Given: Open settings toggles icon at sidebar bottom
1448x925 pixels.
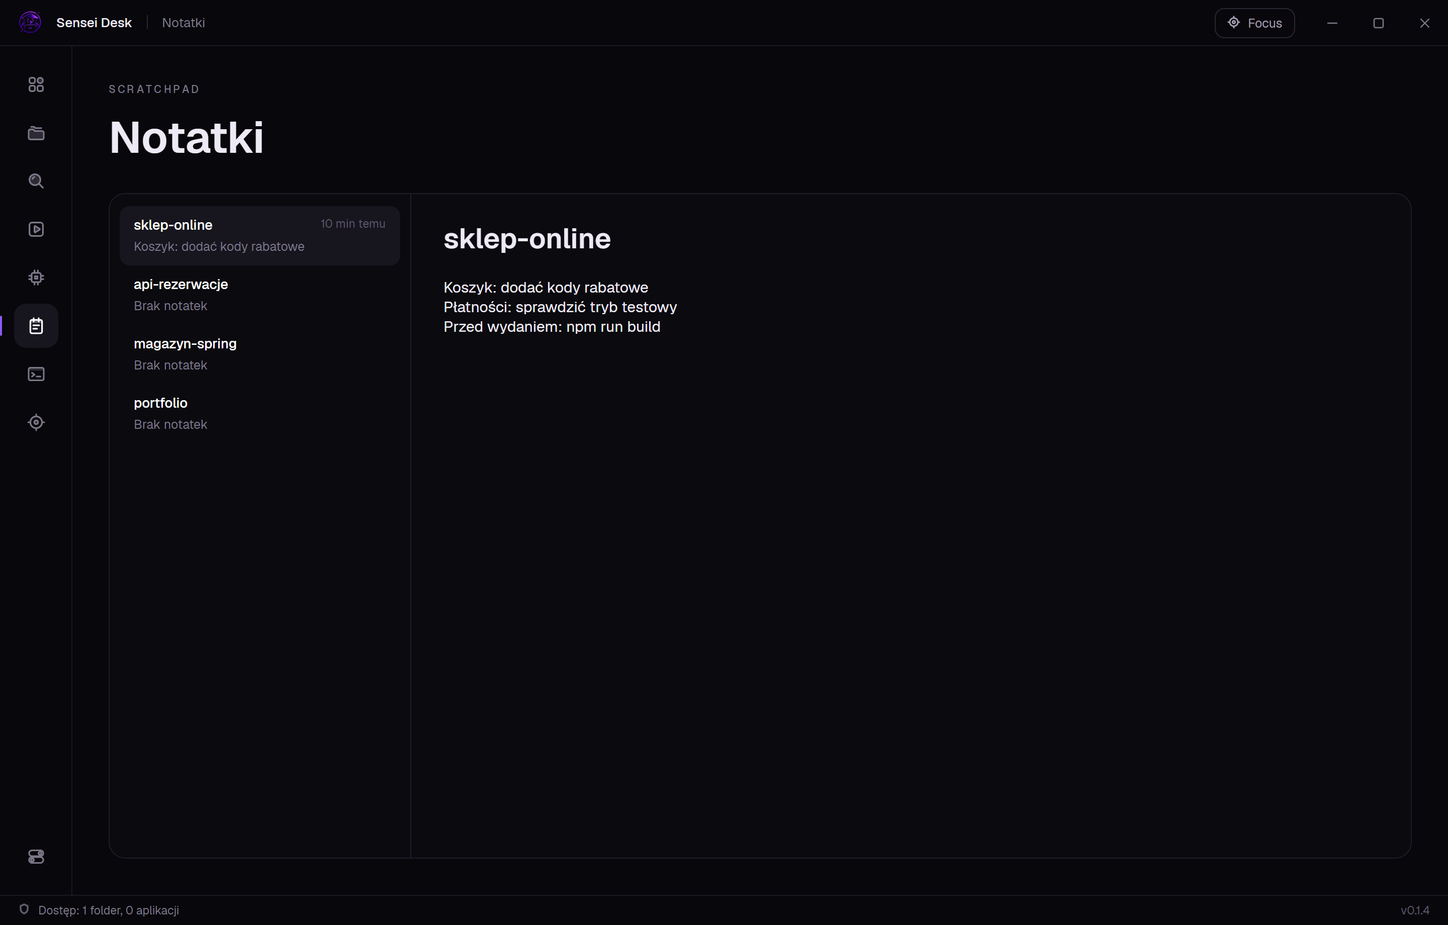Looking at the screenshot, I should click(x=36, y=857).
